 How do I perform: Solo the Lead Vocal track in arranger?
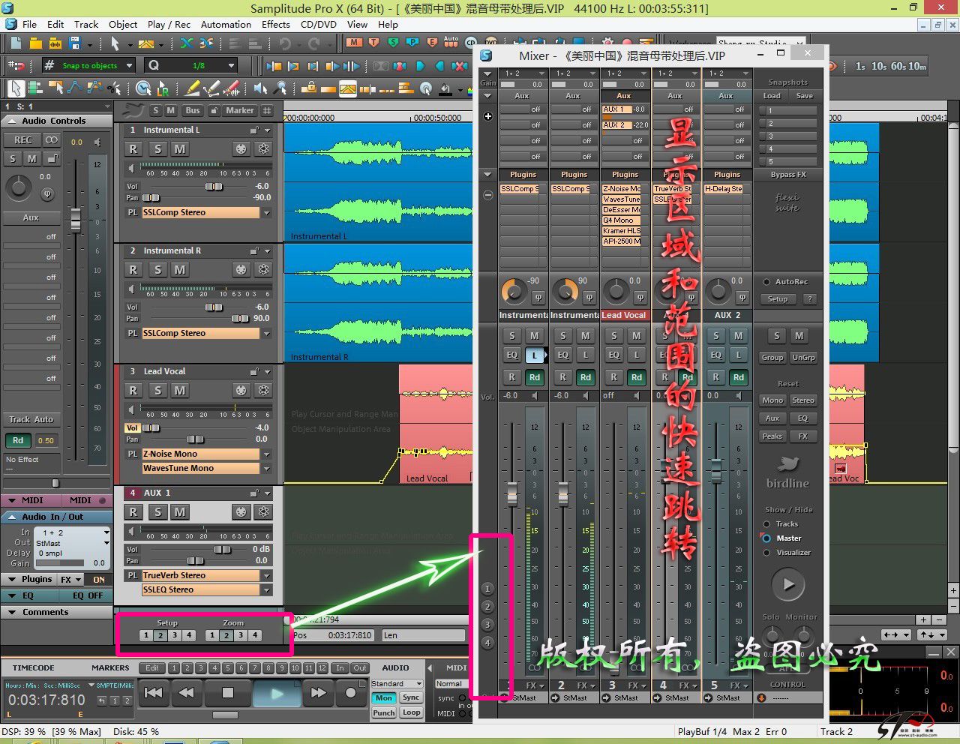[157, 390]
